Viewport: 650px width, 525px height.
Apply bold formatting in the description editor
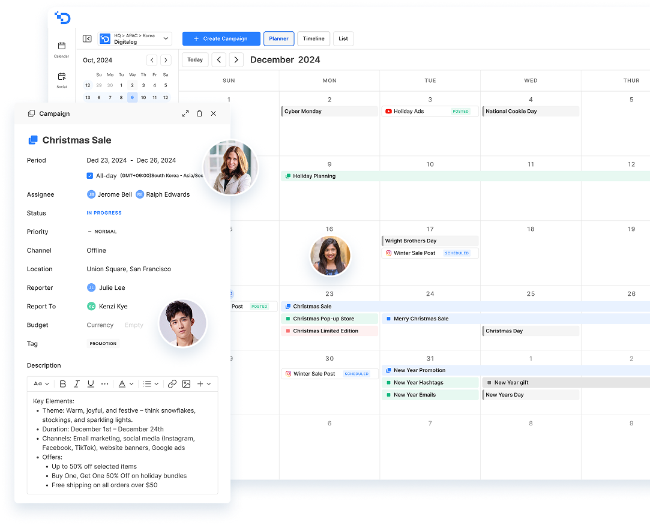[63, 384]
